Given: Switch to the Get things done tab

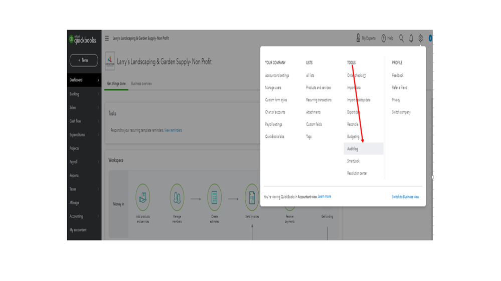Looking at the screenshot, I should tap(116, 83).
